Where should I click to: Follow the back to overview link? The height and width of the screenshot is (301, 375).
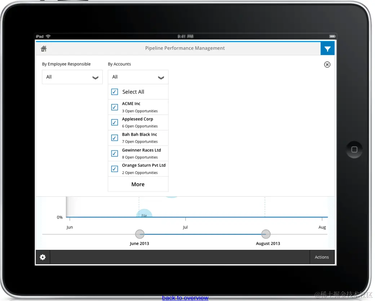[185, 298]
